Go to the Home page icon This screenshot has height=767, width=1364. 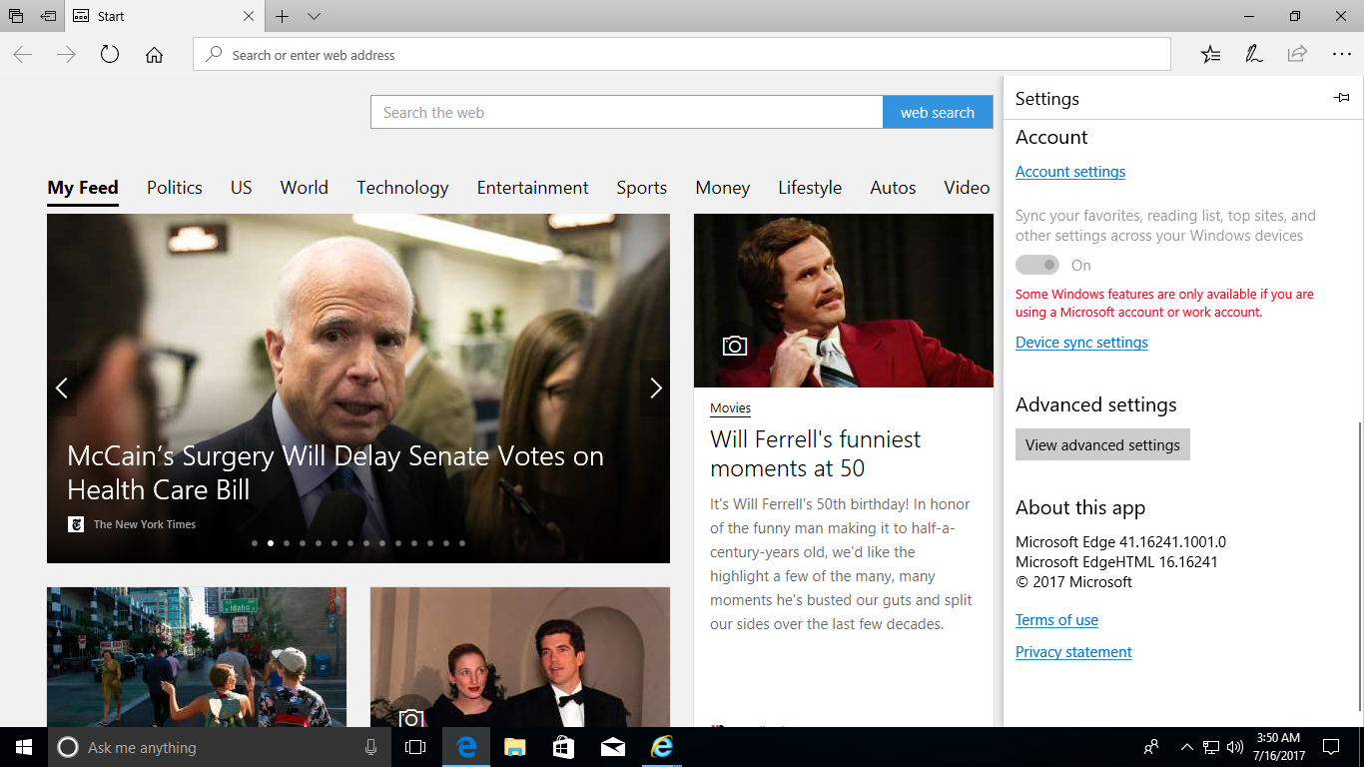tap(154, 55)
